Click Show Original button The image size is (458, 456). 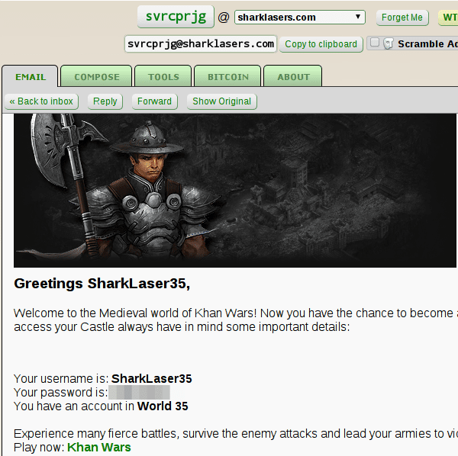(x=221, y=101)
